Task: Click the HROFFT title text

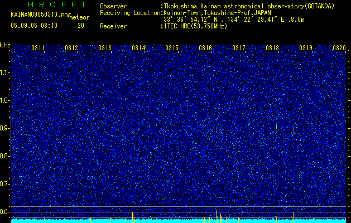Action: coord(57,4)
